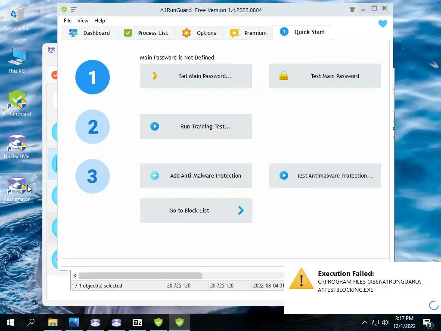Click the first UnHackMe taskbar icon
441x331 pixels.
coord(95,322)
